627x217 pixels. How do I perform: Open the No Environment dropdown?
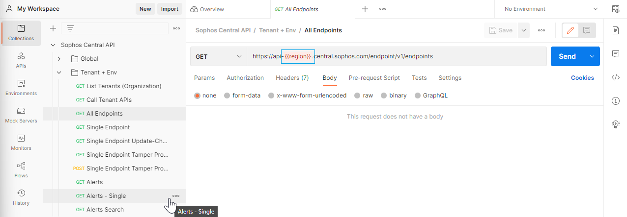click(x=551, y=9)
